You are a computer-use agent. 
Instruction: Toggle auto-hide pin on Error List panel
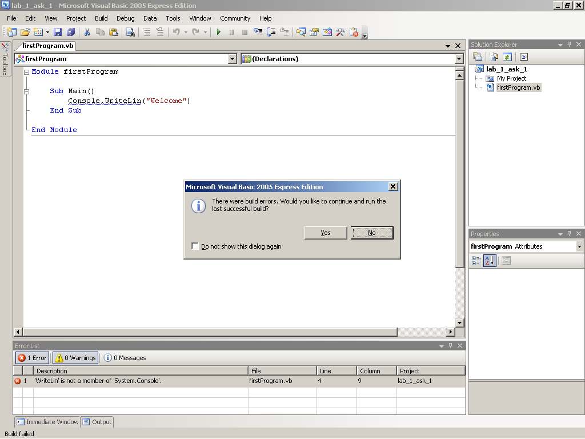[451, 346]
